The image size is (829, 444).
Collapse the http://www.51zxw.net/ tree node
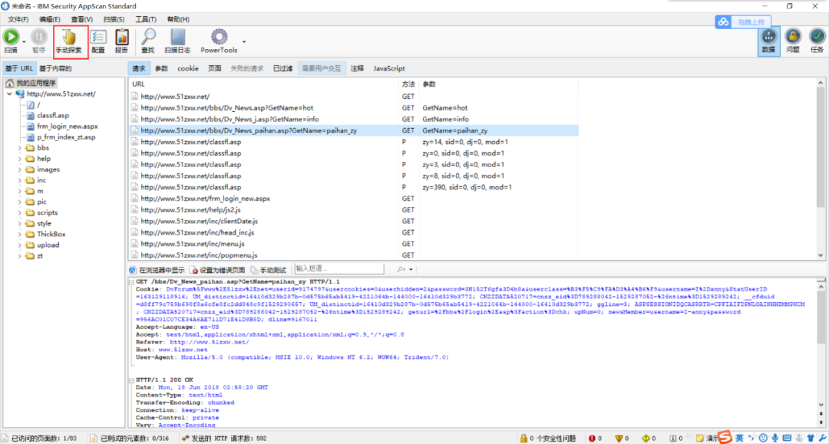tap(9, 94)
